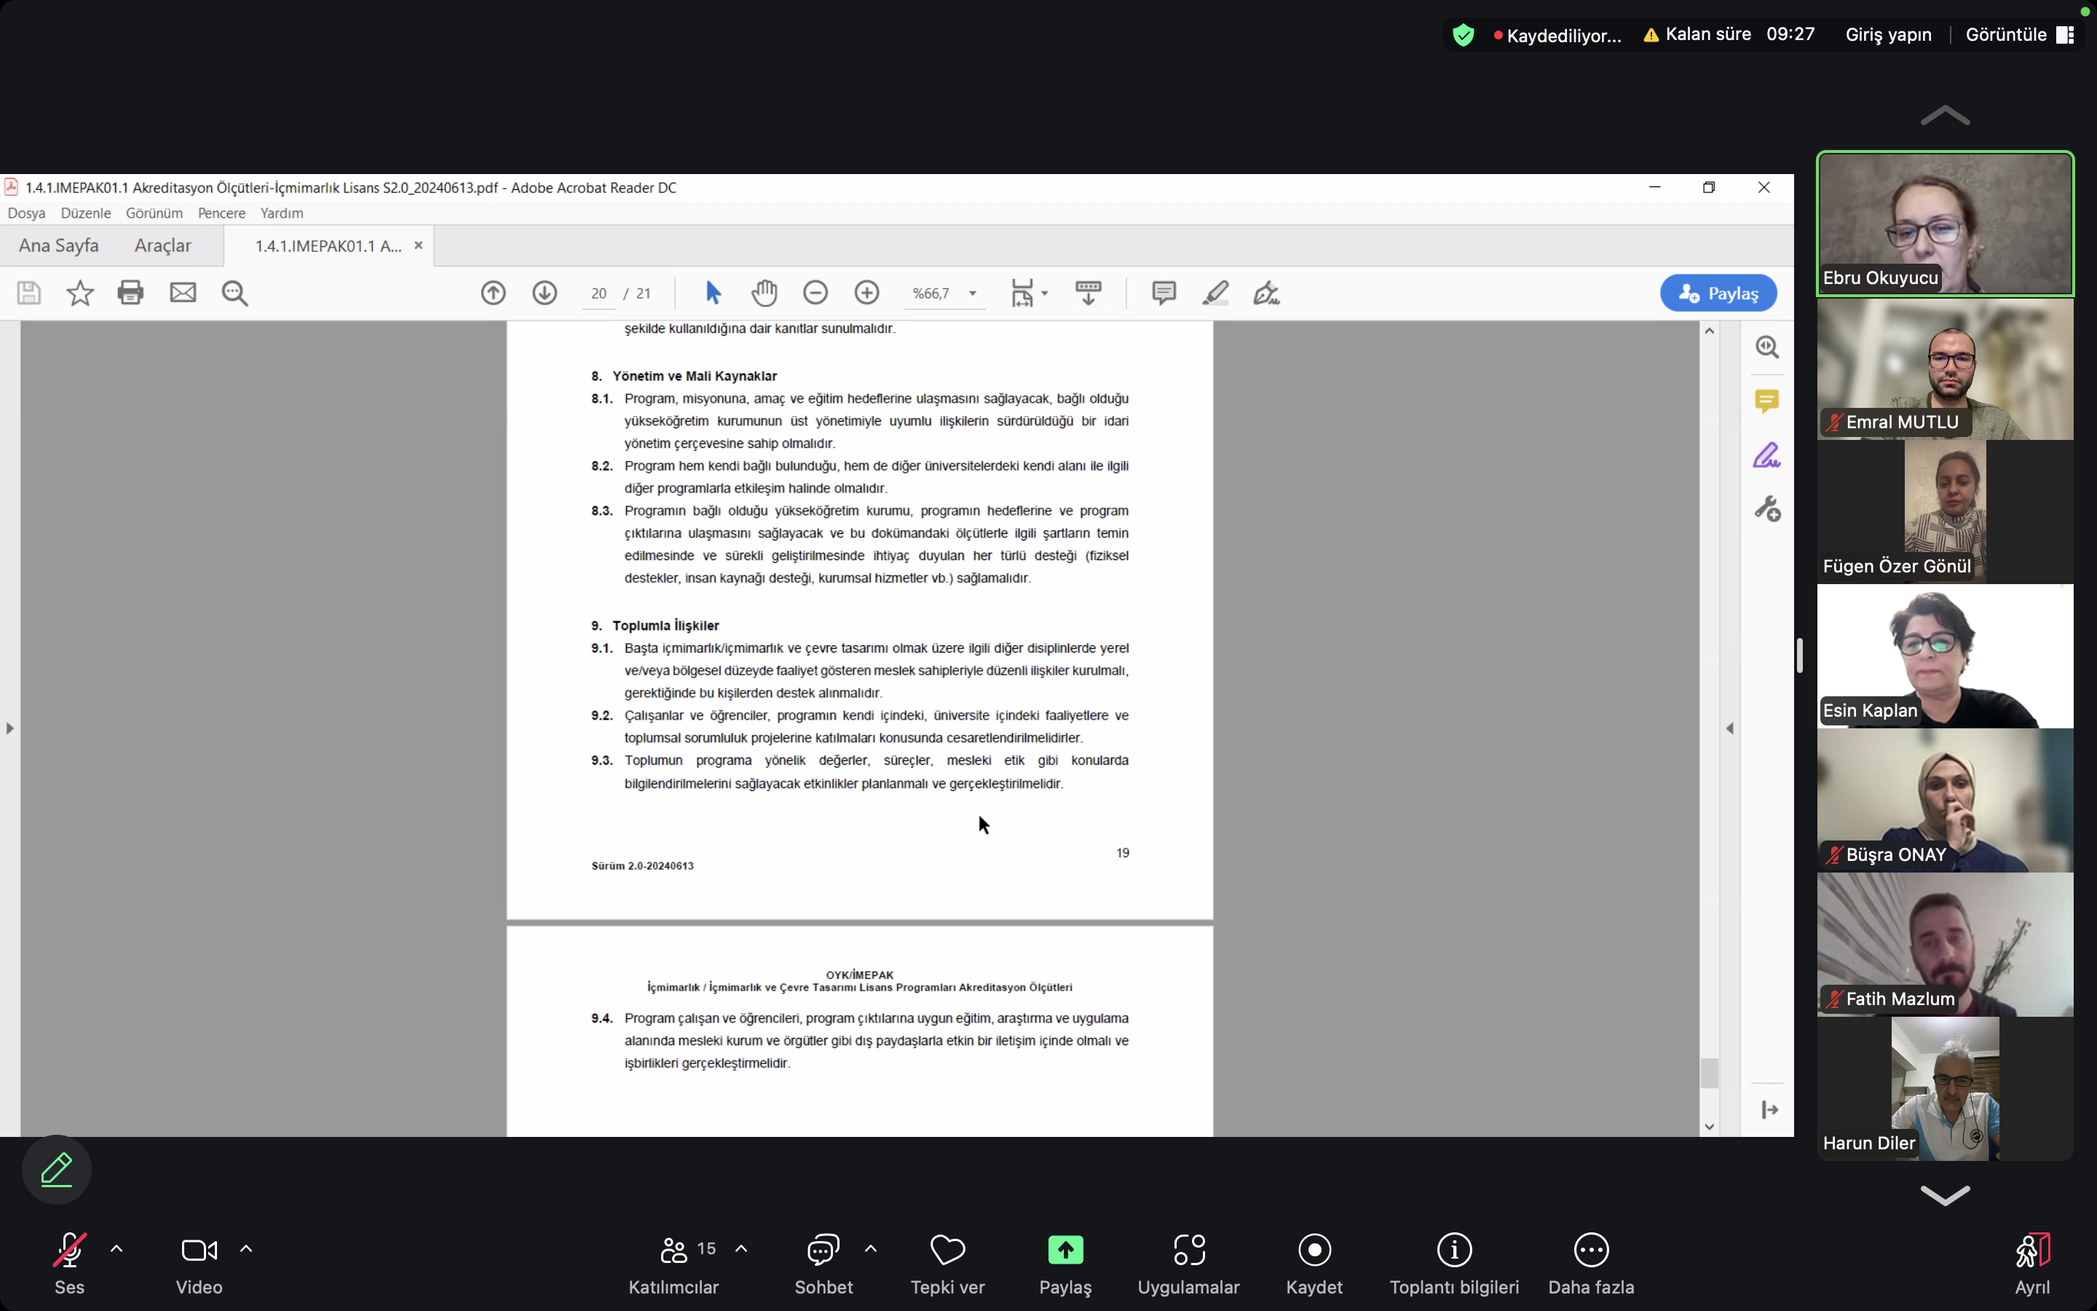Bookmark file with star icon
This screenshot has width=2097, height=1311.
point(79,293)
